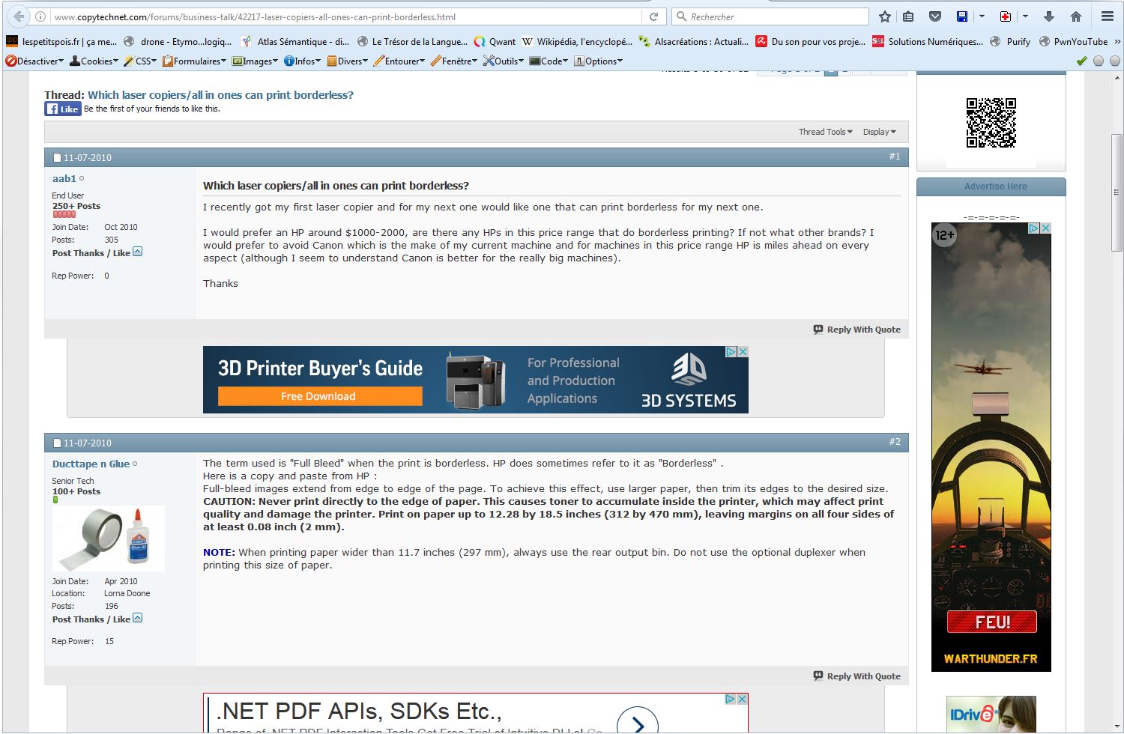Open permalink #1 of first post
Viewport: 1124px width, 734px height.
[x=895, y=157]
